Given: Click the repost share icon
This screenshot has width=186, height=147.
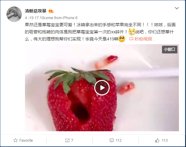Looking at the screenshot, I should pos(67,140).
